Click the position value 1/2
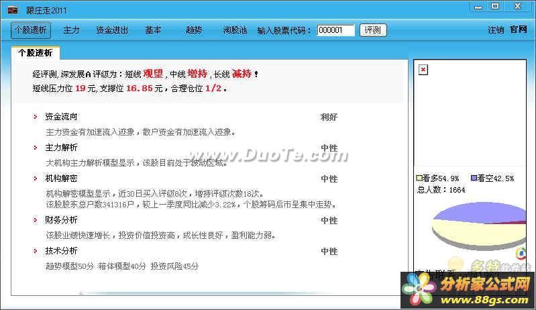 pyautogui.click(x=213, y=88)
